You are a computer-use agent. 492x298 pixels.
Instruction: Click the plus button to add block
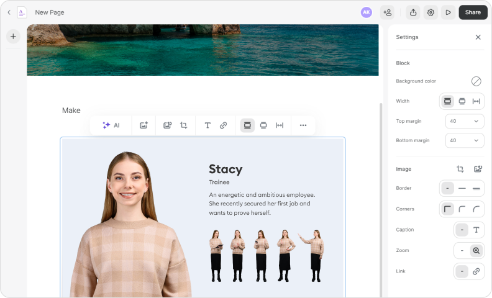[13, 37]
